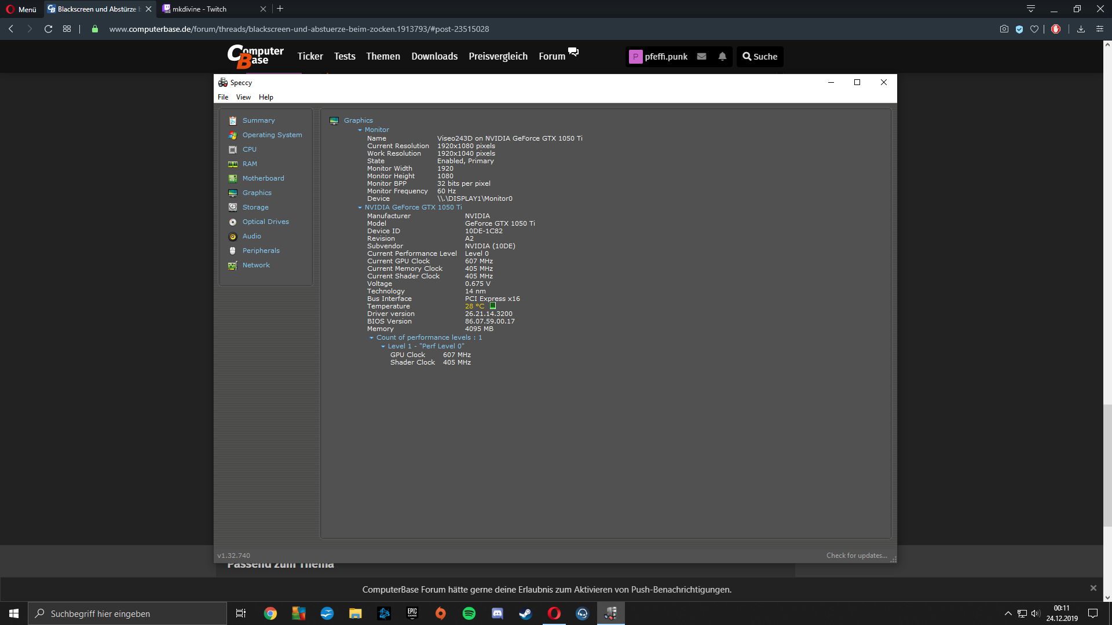Open the Optical Drives section
1112x625 pixels.
265,222
